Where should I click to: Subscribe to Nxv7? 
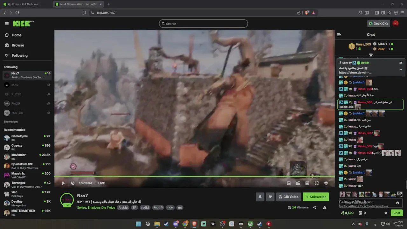316,197
